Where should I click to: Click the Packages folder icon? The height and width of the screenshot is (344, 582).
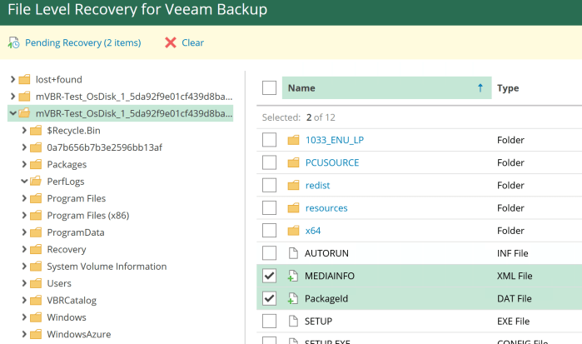tap(36, 165)
